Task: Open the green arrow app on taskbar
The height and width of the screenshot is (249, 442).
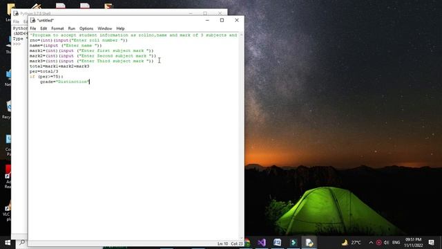Action: pos(294,243)
